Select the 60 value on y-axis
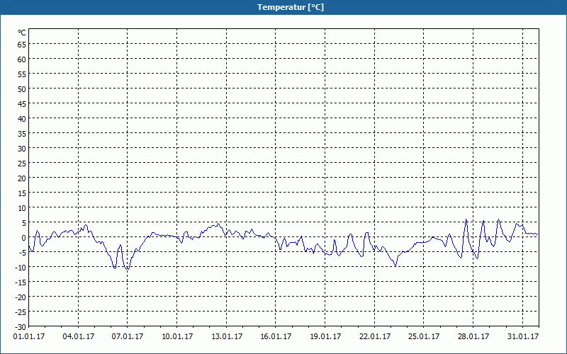 (x=22, y=59)
